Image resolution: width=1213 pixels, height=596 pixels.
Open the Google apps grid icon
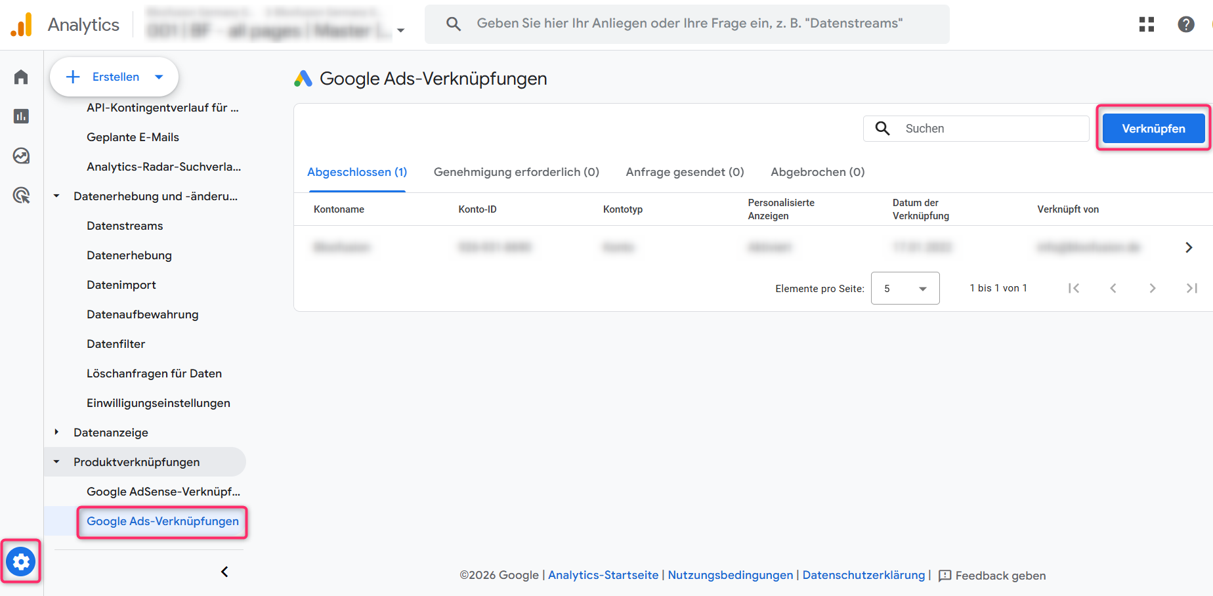coord(1146,24)
